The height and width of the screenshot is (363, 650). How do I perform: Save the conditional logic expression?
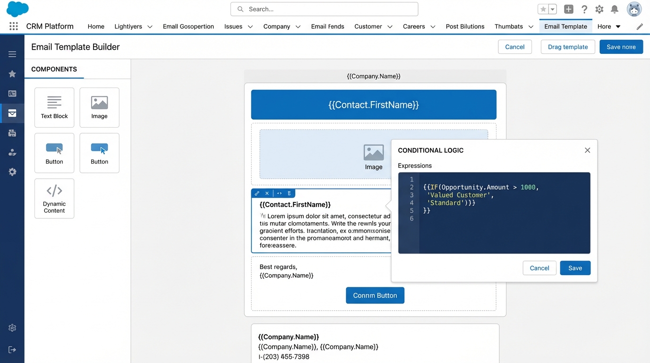(575, 268)
